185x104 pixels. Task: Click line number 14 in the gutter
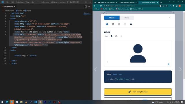[x=5, y=61]
